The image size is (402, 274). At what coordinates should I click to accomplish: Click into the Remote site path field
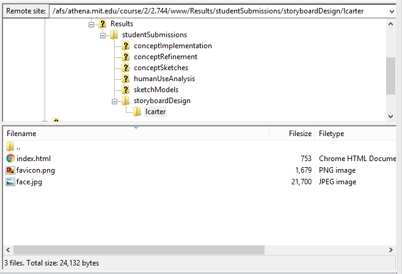pyautogui.click(x=214, y=12)
